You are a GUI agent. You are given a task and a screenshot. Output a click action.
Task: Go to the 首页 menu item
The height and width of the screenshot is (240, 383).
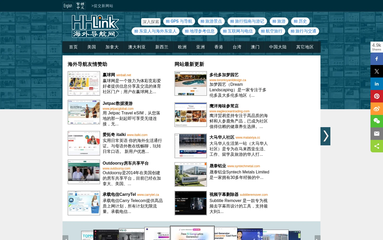tap(73, 47)
